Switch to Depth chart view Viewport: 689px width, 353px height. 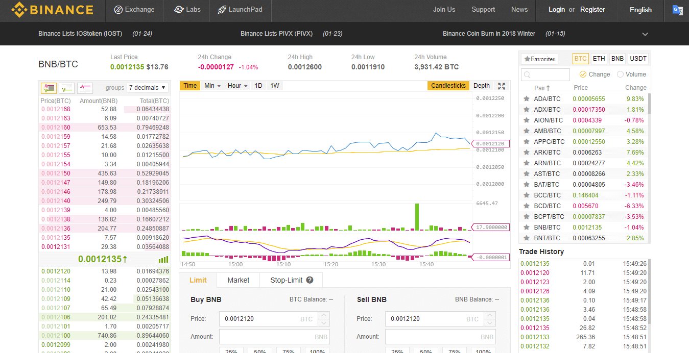click(x=482, y=86)
